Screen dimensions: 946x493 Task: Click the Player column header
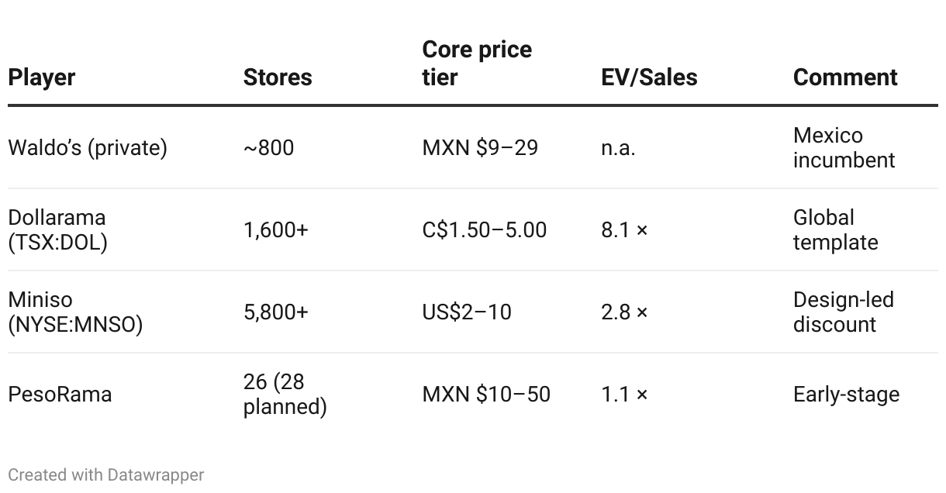(x=42, y=78)
